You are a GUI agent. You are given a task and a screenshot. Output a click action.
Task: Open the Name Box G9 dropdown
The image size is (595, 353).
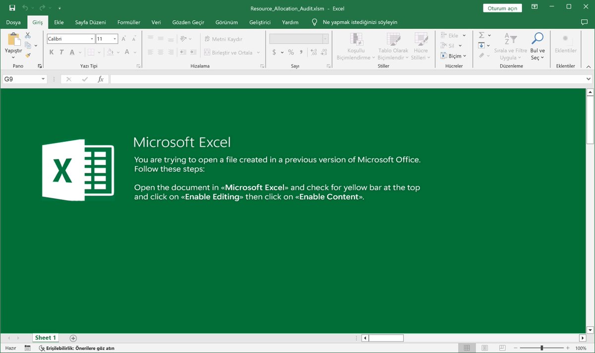pos(44,79)
